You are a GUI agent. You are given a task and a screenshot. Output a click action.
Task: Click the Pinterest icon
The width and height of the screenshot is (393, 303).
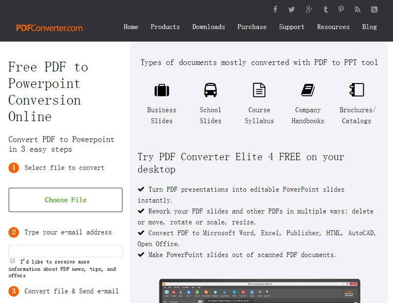coord(341,9)
